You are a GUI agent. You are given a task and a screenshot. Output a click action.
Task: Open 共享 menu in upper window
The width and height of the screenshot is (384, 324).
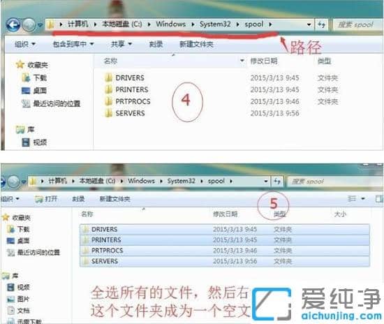coord(121,44)
